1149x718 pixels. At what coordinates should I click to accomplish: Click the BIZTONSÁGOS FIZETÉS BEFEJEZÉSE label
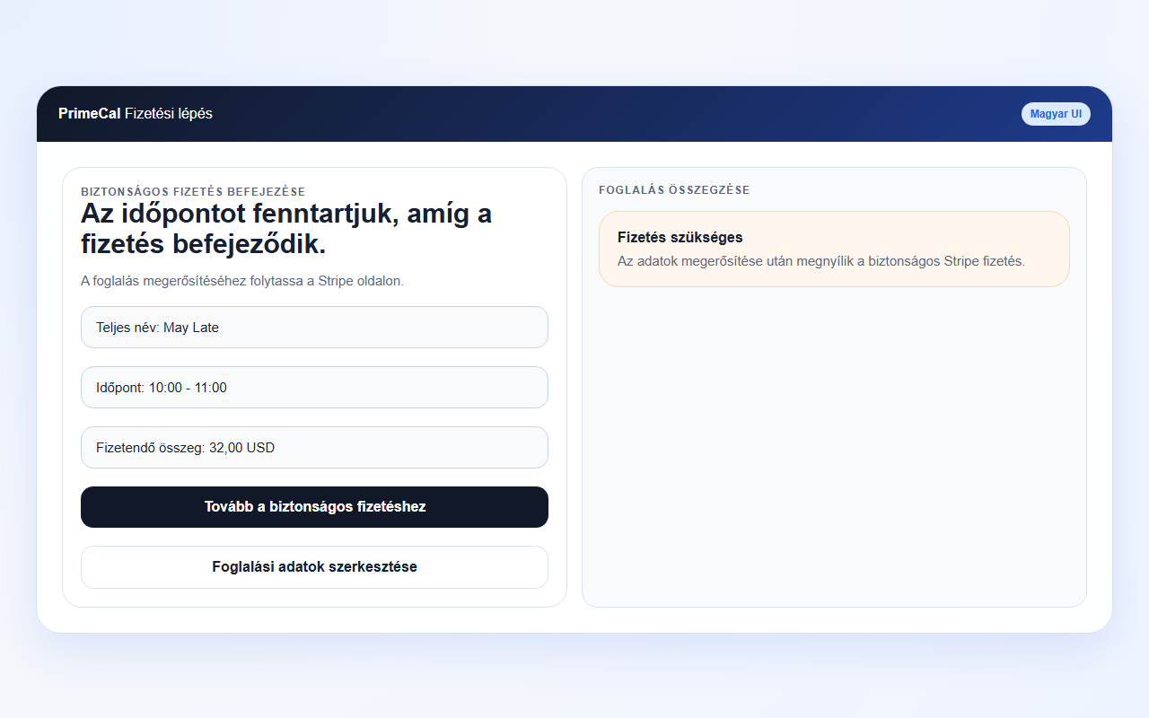pyautogui.click(x=193, y=191)
